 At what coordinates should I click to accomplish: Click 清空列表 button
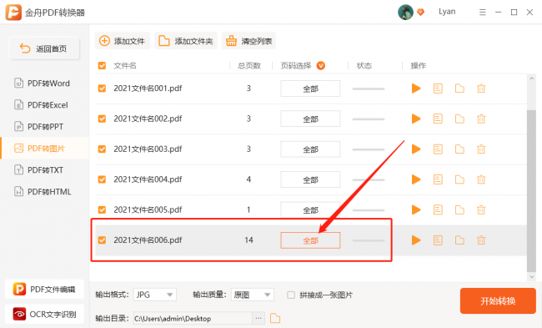click(248, 41)
